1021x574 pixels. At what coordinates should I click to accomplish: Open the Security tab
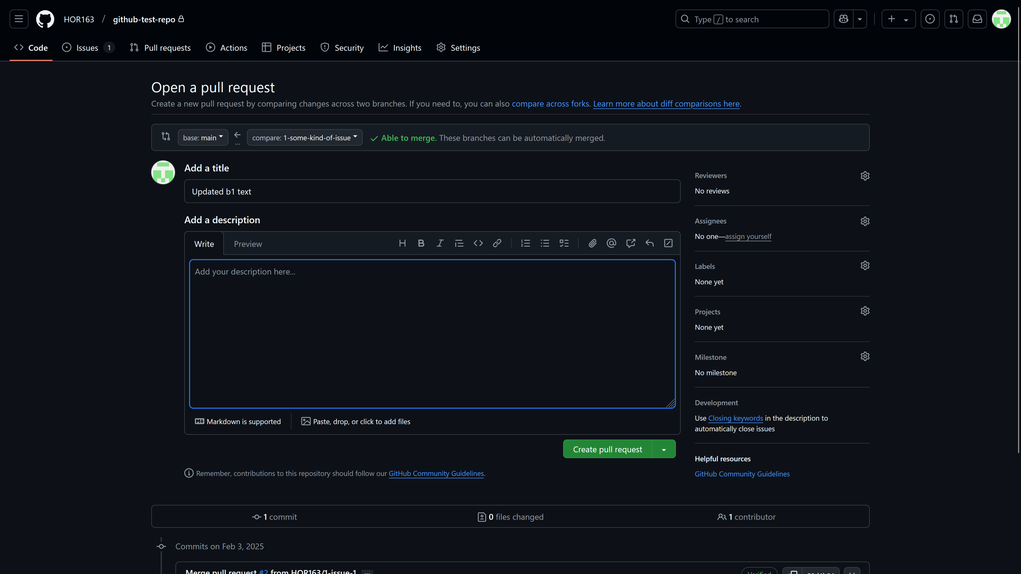[342, 48]
